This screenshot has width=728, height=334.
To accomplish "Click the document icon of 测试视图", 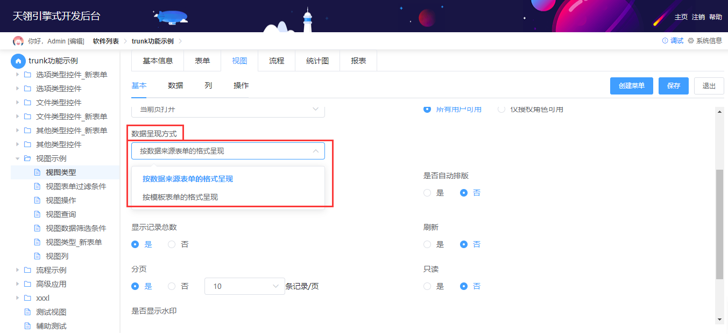I will click(27, 312).
